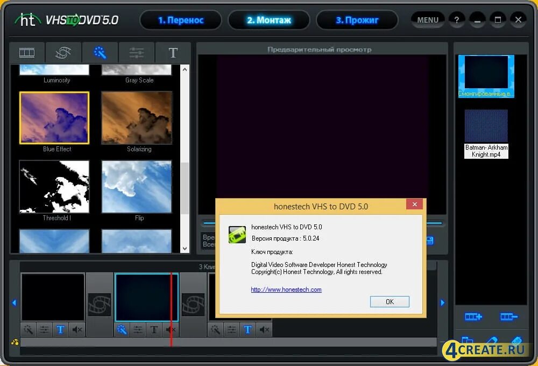Switch to step 2. Монтаж

pos(269,20)
